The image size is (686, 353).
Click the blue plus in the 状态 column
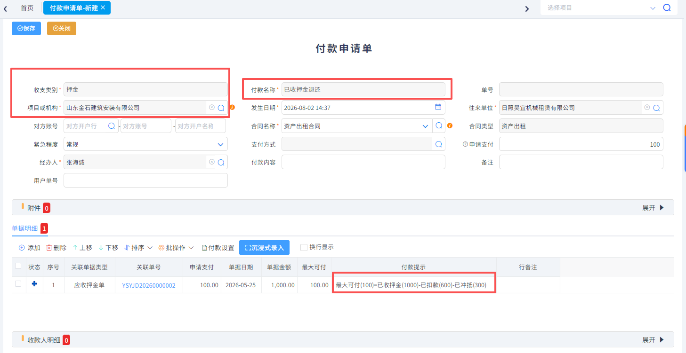pos(34,284)
